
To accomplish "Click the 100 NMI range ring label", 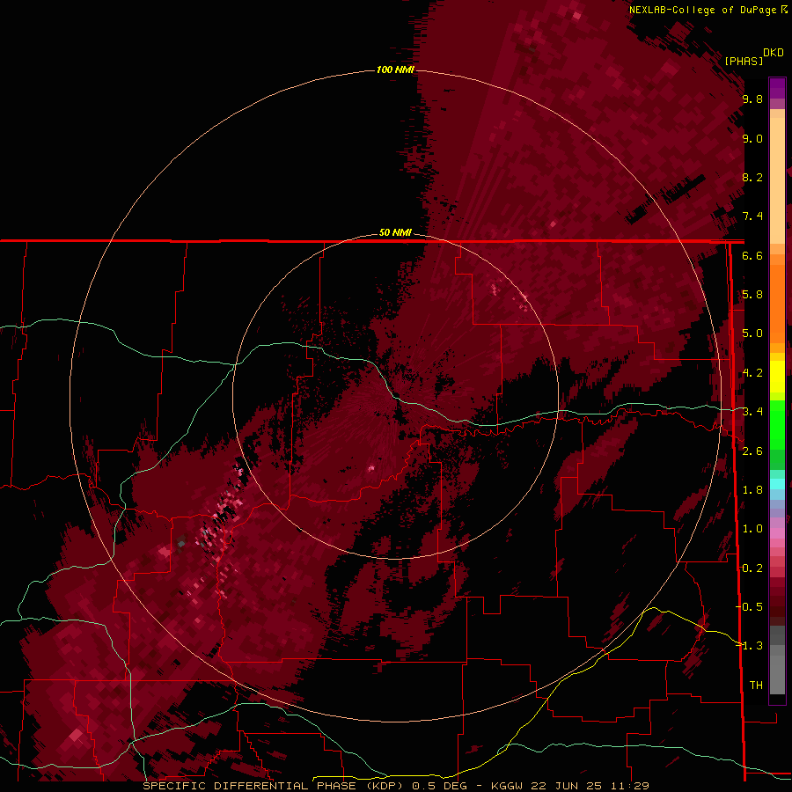I will pyautogui.click(x=395, y=70).
